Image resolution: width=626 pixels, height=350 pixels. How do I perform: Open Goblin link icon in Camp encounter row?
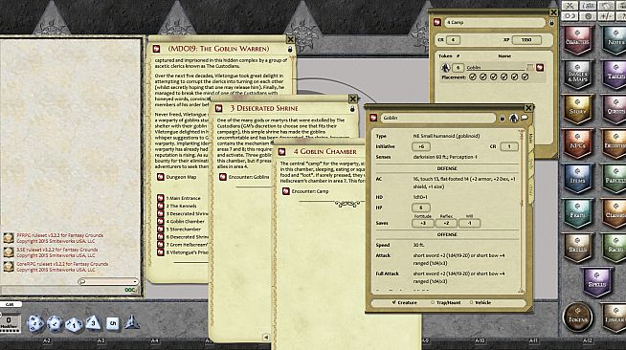click(540, 67)
